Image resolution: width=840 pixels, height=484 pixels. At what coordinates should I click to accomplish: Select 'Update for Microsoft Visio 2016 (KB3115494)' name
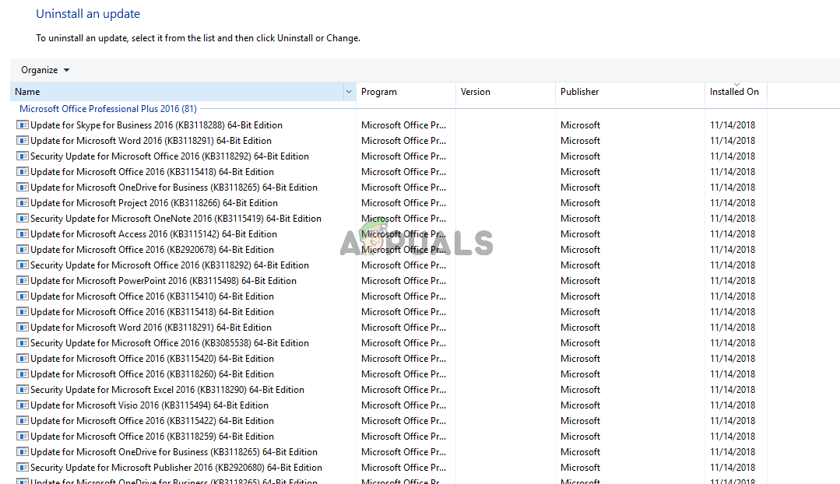coord(149,405)
